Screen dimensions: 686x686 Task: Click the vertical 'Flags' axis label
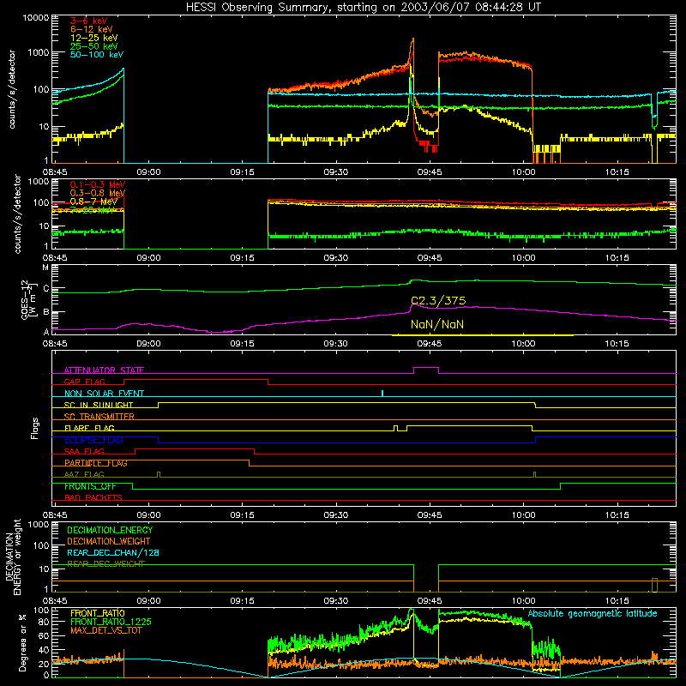click(x=35, y=428)
